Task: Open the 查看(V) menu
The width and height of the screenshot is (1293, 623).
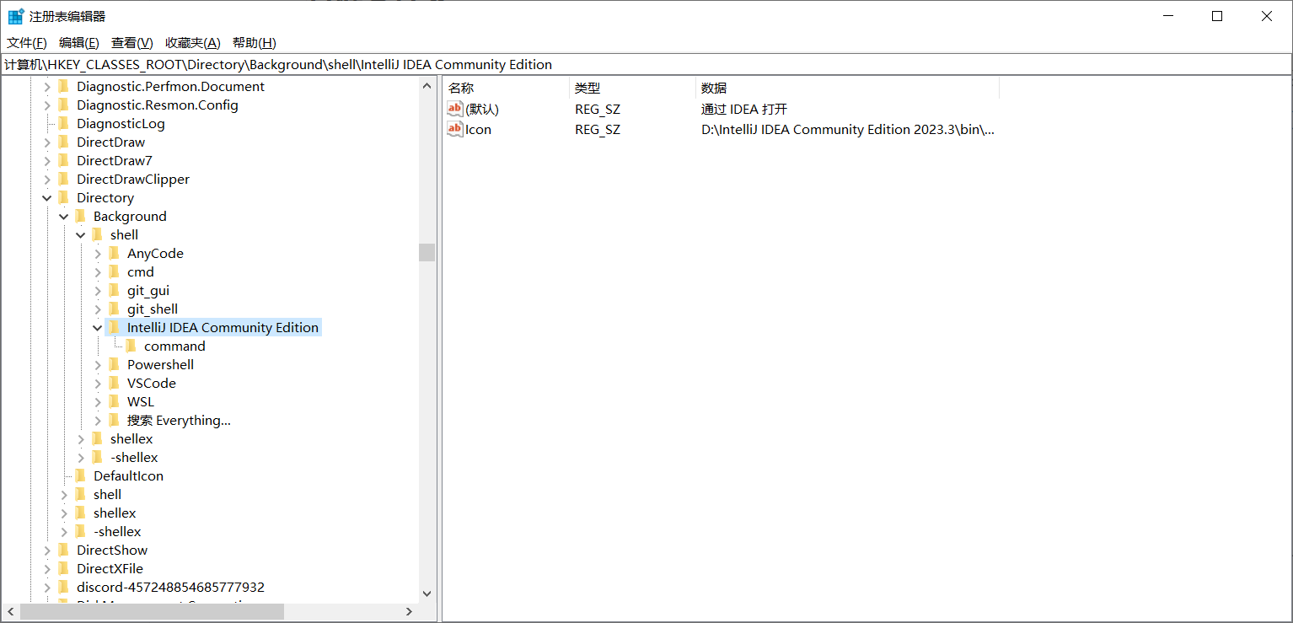Action: (x=131, y=43)
